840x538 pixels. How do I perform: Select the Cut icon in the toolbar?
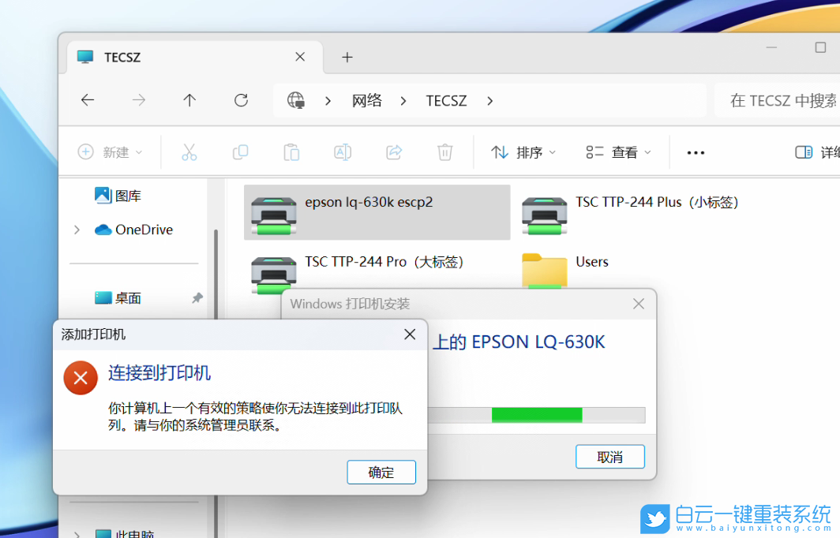pyautogui.click(x=189, y=151)
